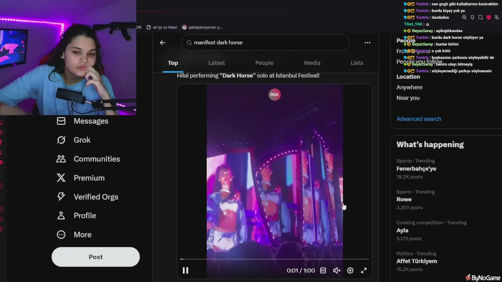Open Messages via the envelope icon
502x282 pixels.
point(61,121)
